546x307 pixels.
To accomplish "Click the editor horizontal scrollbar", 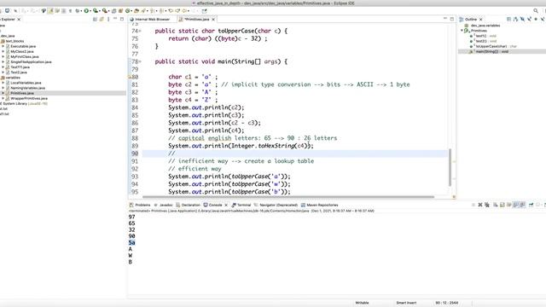I will (288, 197).
